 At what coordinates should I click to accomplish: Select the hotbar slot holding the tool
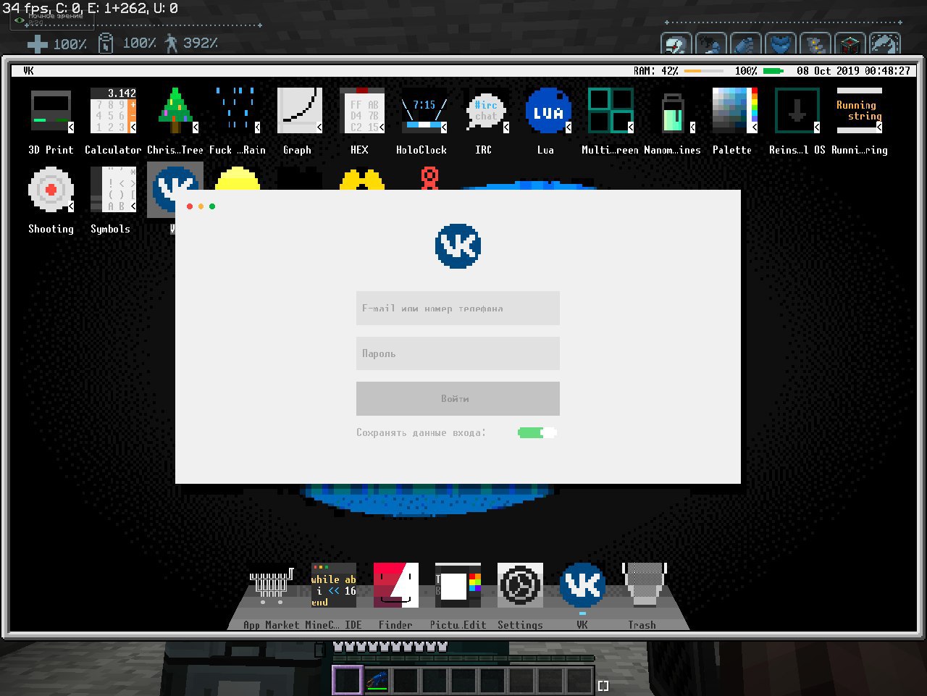[377, 681]
